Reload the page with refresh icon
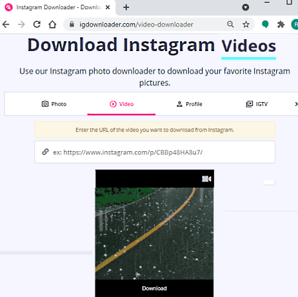Screen dimensions: 298x297 (x=37, y=25)
